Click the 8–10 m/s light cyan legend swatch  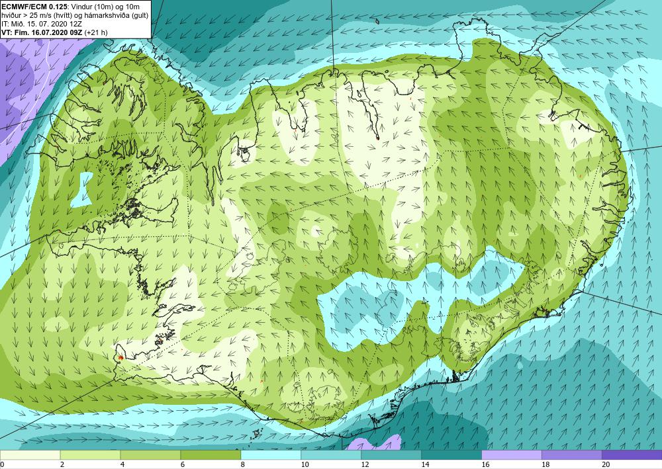pyautogui.click(x=271, y=455)
